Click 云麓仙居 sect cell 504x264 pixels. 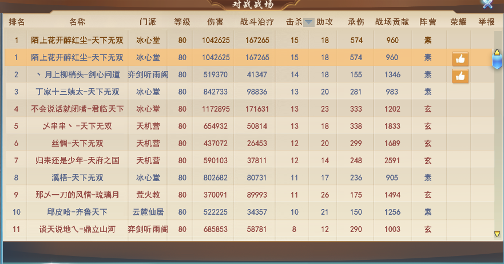148,212
